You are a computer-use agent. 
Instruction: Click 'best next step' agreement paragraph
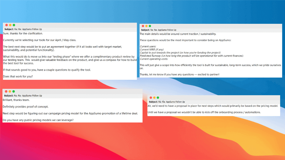tap(62, 48)
